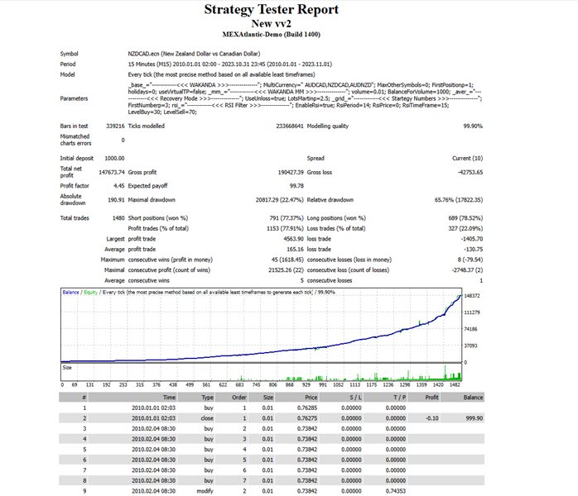
Task: Select consecutive loss value -2748.37 (2)
Action: 467,270
